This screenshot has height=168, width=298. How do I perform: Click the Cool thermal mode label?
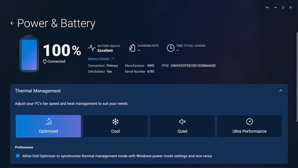(115, 131)
